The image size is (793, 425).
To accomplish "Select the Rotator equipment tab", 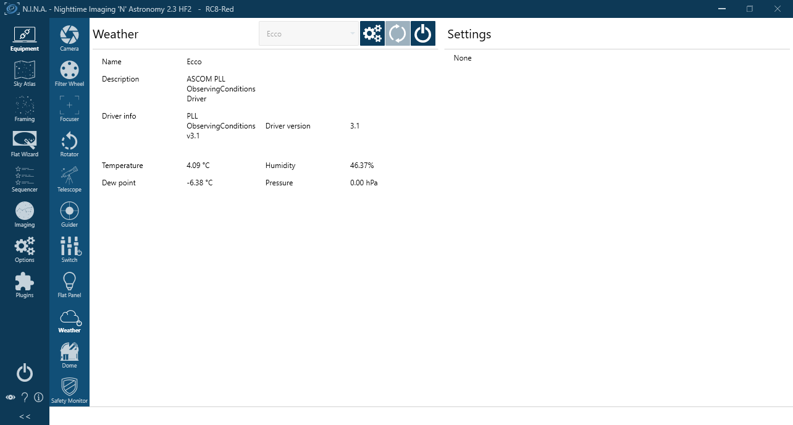I will tap(69, 145).
